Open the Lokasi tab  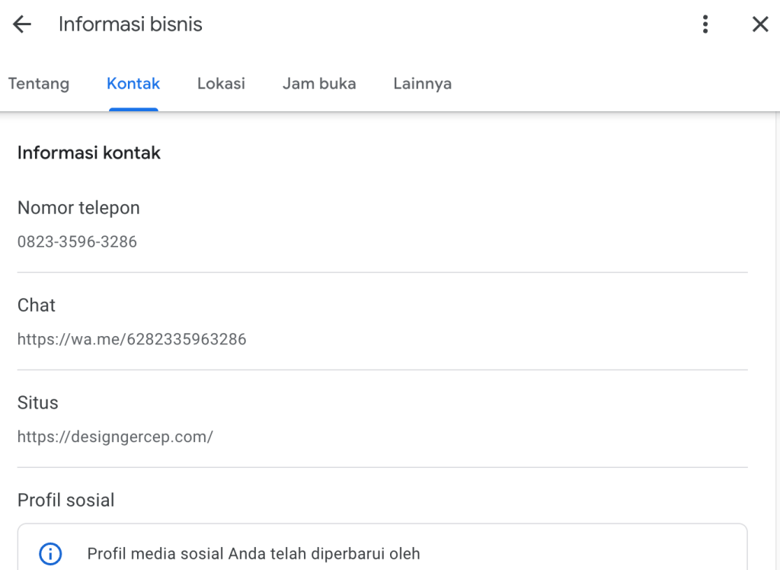[x=221, y=84]
